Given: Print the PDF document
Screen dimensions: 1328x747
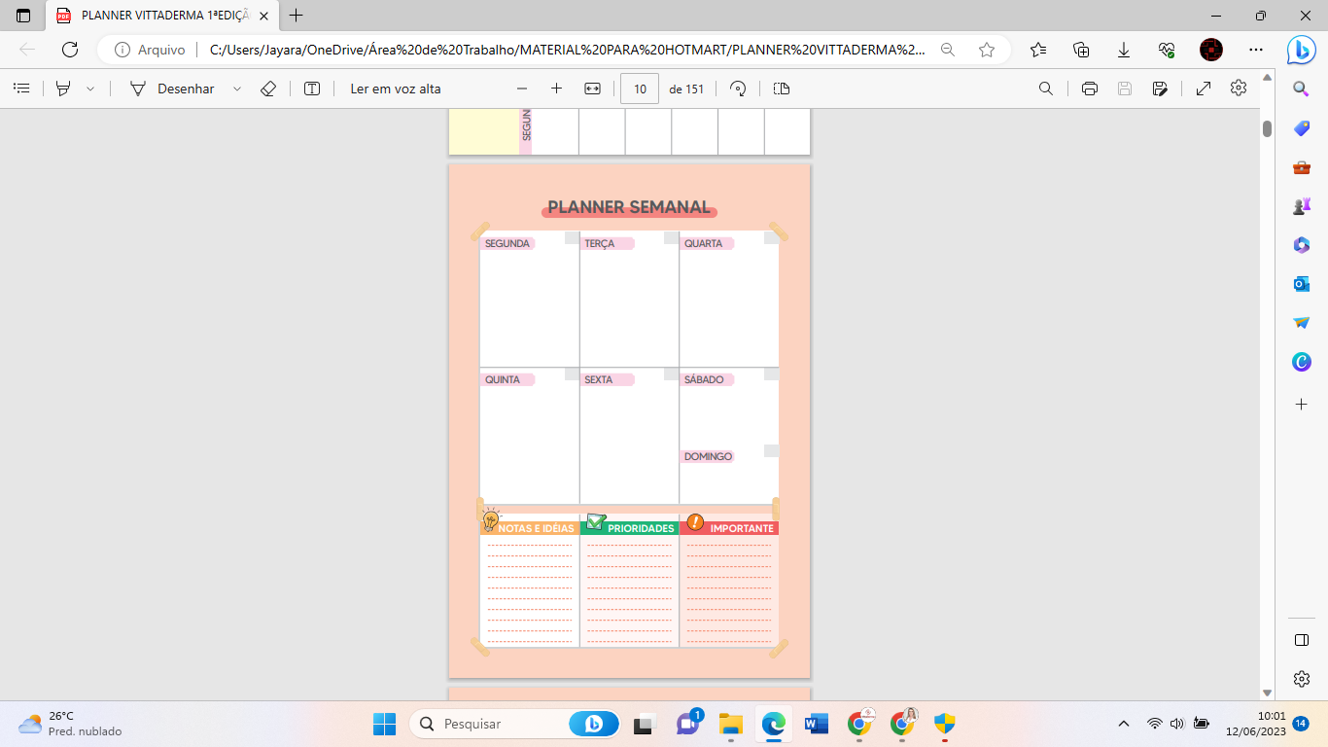Looking at the screenshot, I should click(x=1090, y=89).
